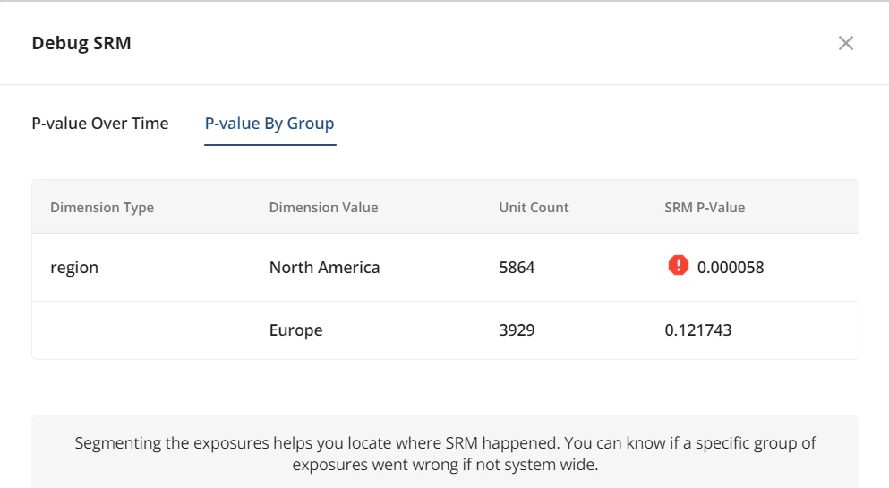Select the Europe dimension value

296,330
